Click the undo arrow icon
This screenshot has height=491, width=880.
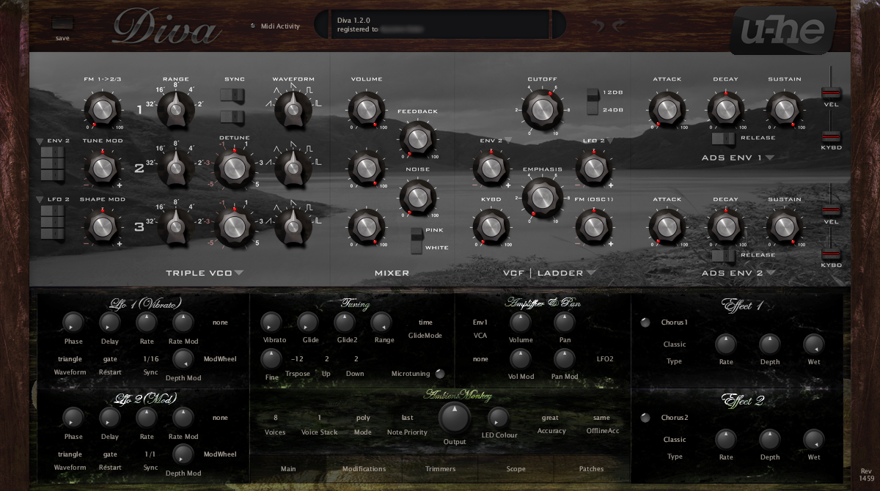599,26
